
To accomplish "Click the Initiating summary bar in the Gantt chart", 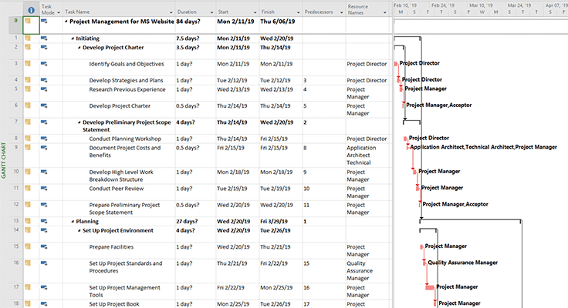I will (407, 37).
